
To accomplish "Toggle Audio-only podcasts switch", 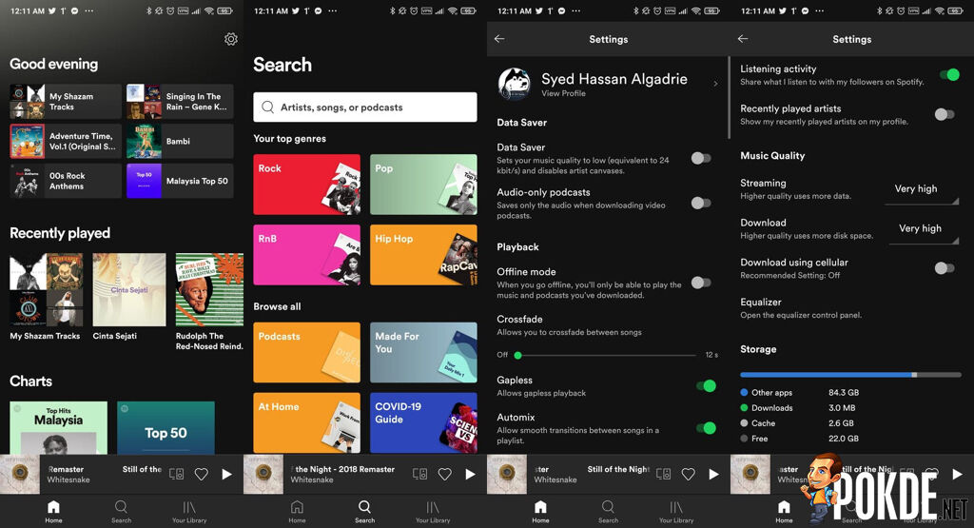I will click(701, 204).
